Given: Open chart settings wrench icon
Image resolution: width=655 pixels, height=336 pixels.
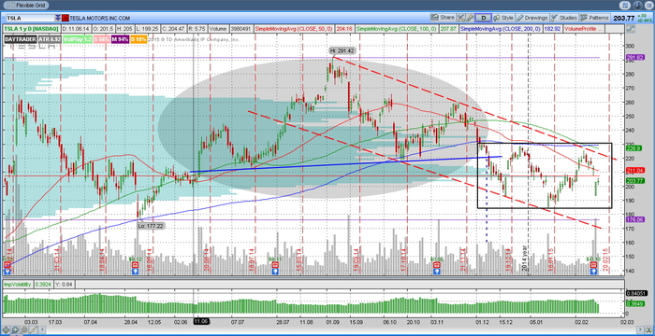Looking at the screenshot, I should [470, 18].
